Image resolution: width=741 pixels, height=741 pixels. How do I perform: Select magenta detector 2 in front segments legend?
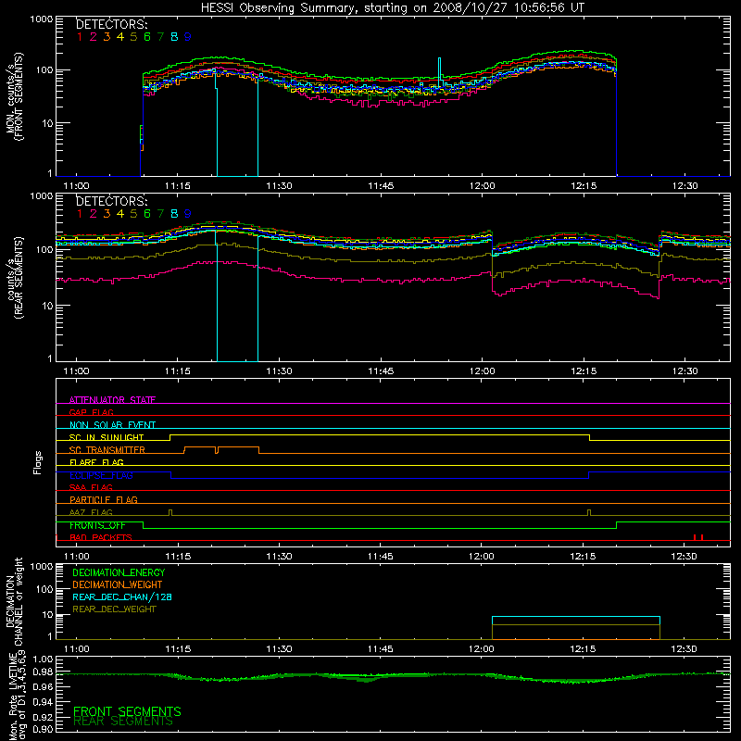(94, 37)
